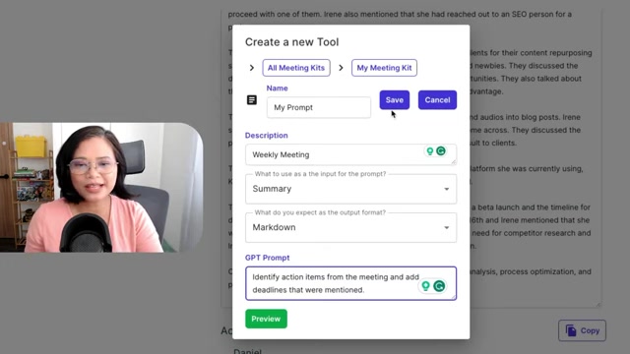Click inside the GPT Prompt text area
This screenshot has height=354, width=630.
pos(350,283)
